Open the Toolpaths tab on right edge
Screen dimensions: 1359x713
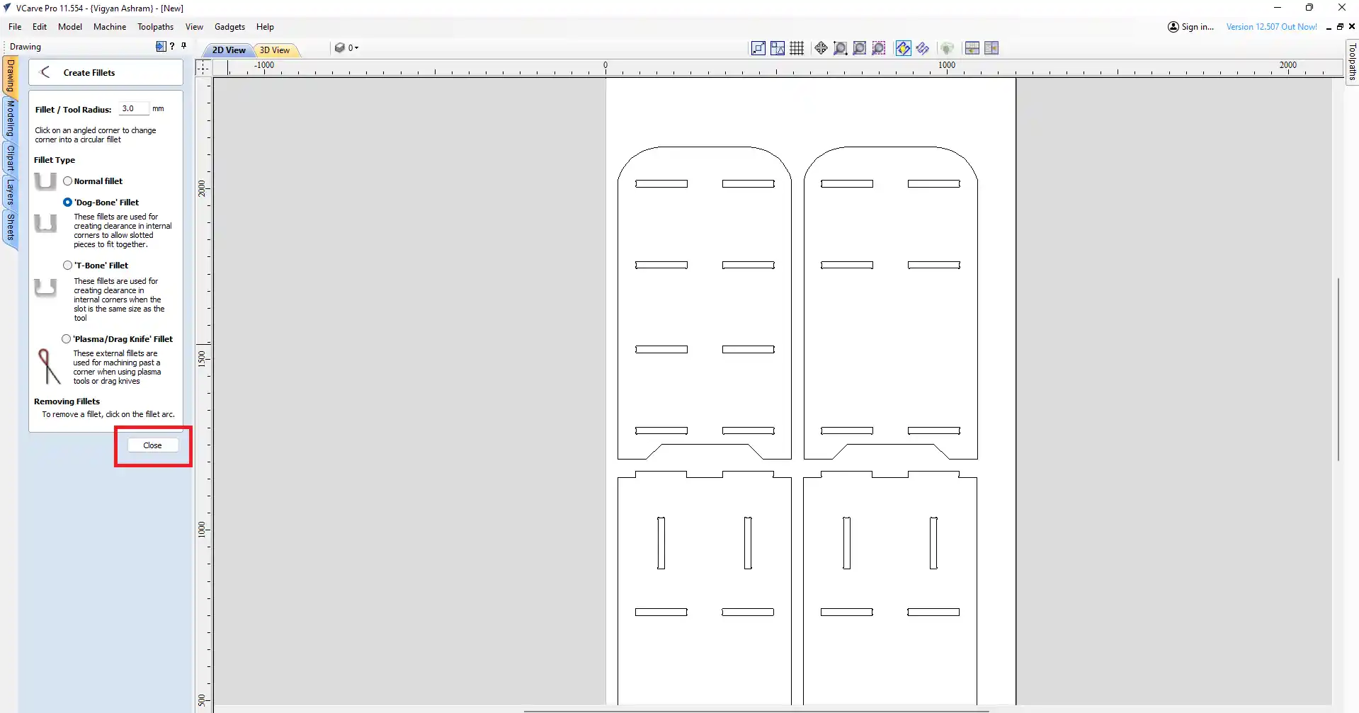(x=1352, y=62)
